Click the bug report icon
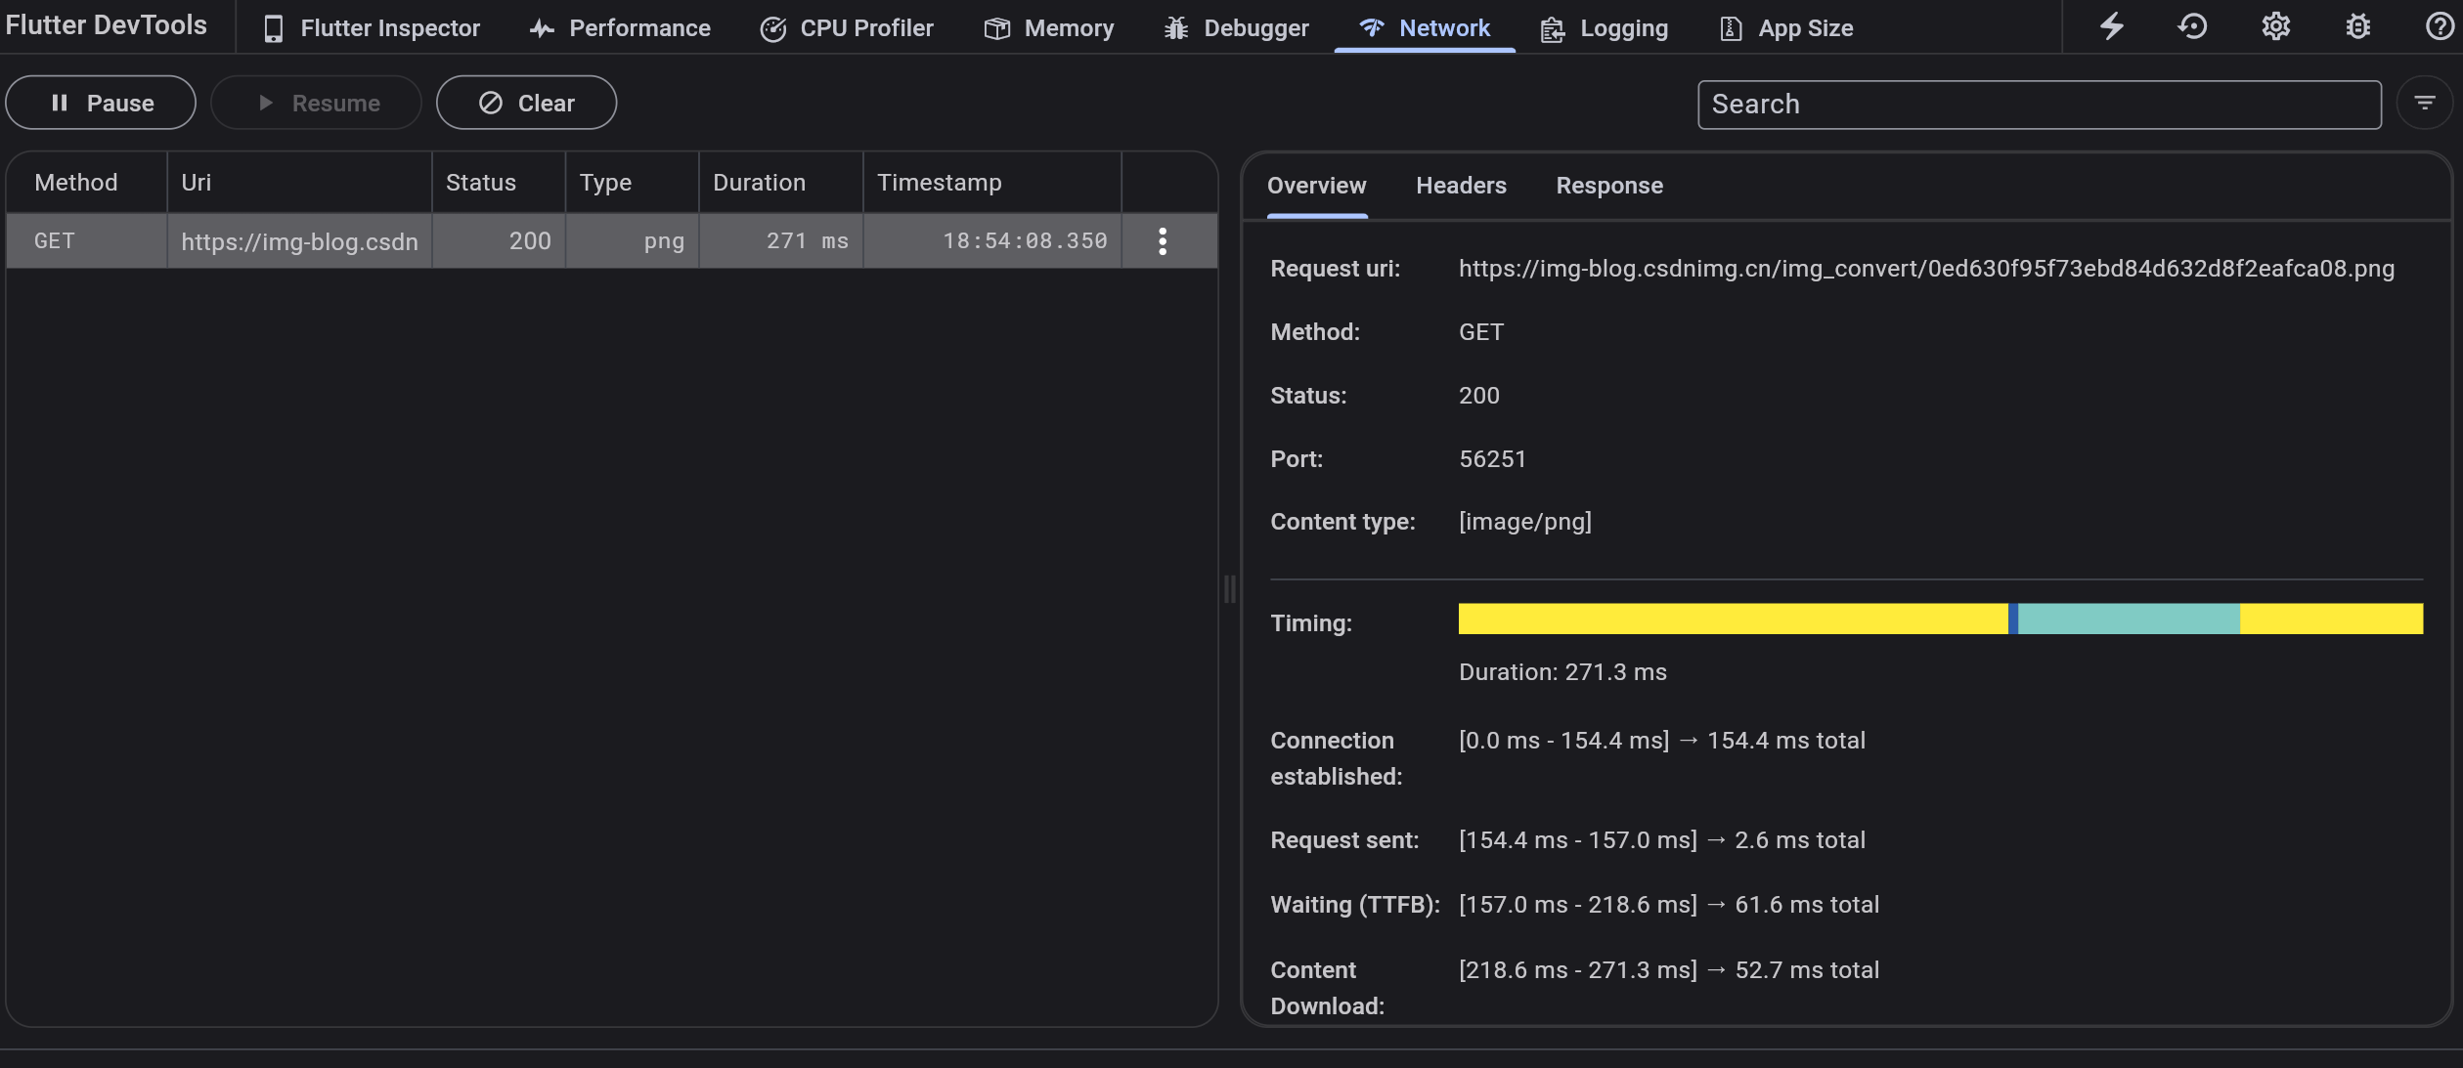This screenshot has height=1068, width=2463. [x=2358, y=26]
